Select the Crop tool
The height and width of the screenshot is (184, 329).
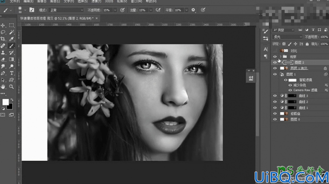point(3,39)
